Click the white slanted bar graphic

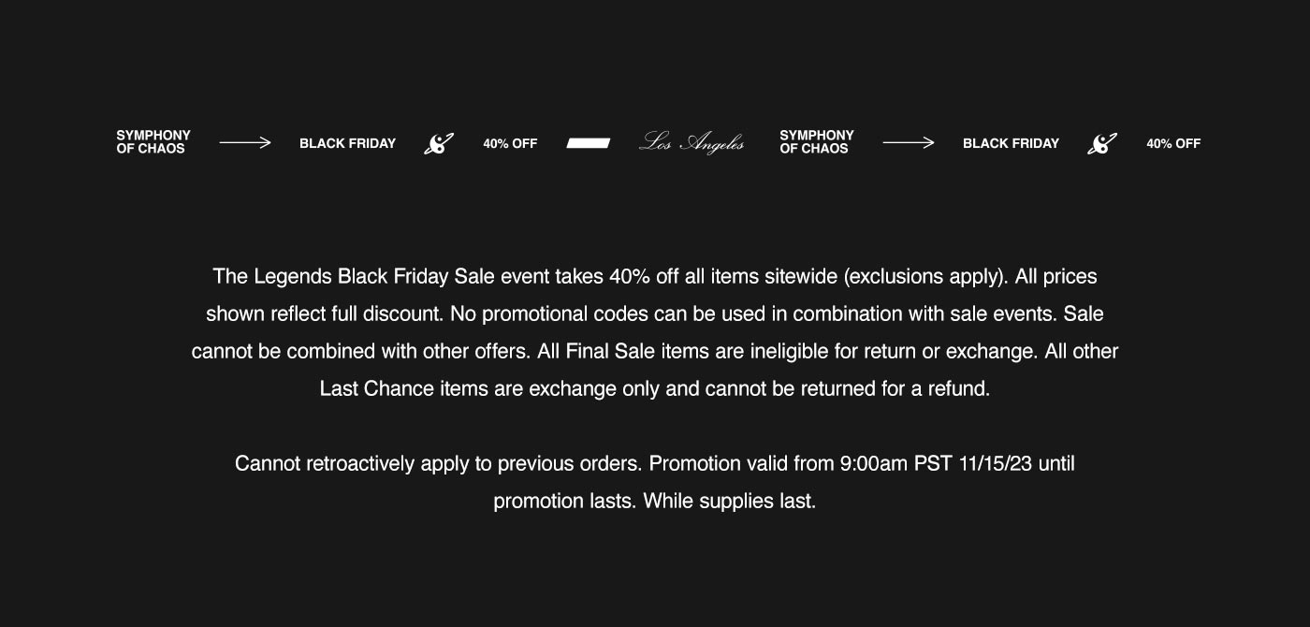pyautogui.click(x=589, y=143)
